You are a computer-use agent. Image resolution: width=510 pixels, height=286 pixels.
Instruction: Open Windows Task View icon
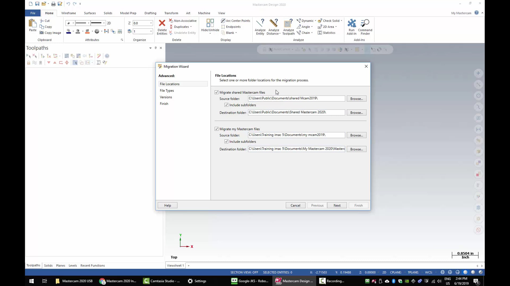point(45,281)
